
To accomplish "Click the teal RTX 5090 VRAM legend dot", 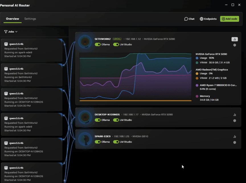I will click(x=197, y=63).
